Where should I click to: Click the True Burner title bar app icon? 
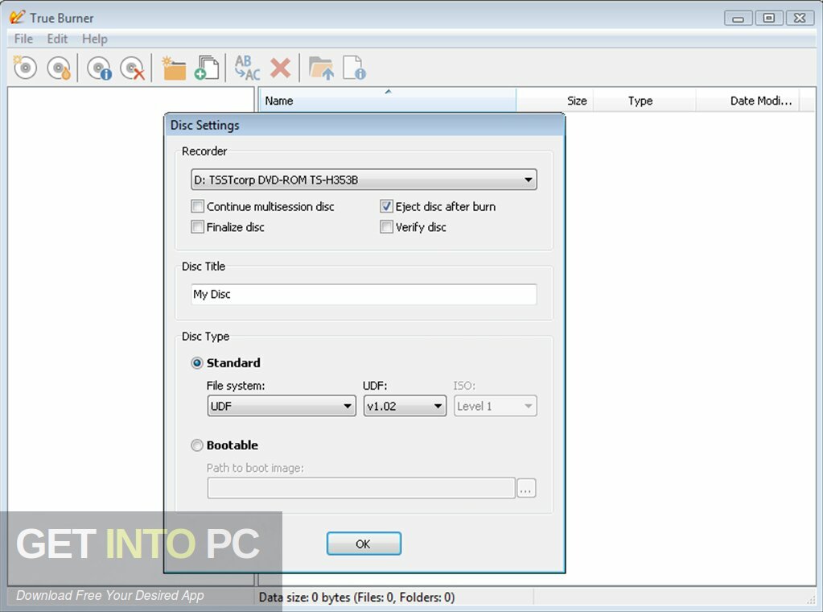tap(17, 18)
